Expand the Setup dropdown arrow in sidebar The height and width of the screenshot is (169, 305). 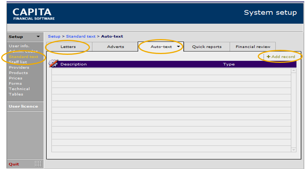pos(38,36)
